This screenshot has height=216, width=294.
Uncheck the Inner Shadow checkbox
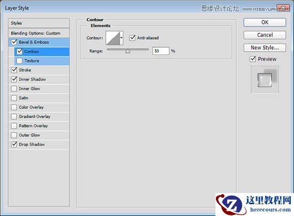pyautogui.click(x=14, y=79)
